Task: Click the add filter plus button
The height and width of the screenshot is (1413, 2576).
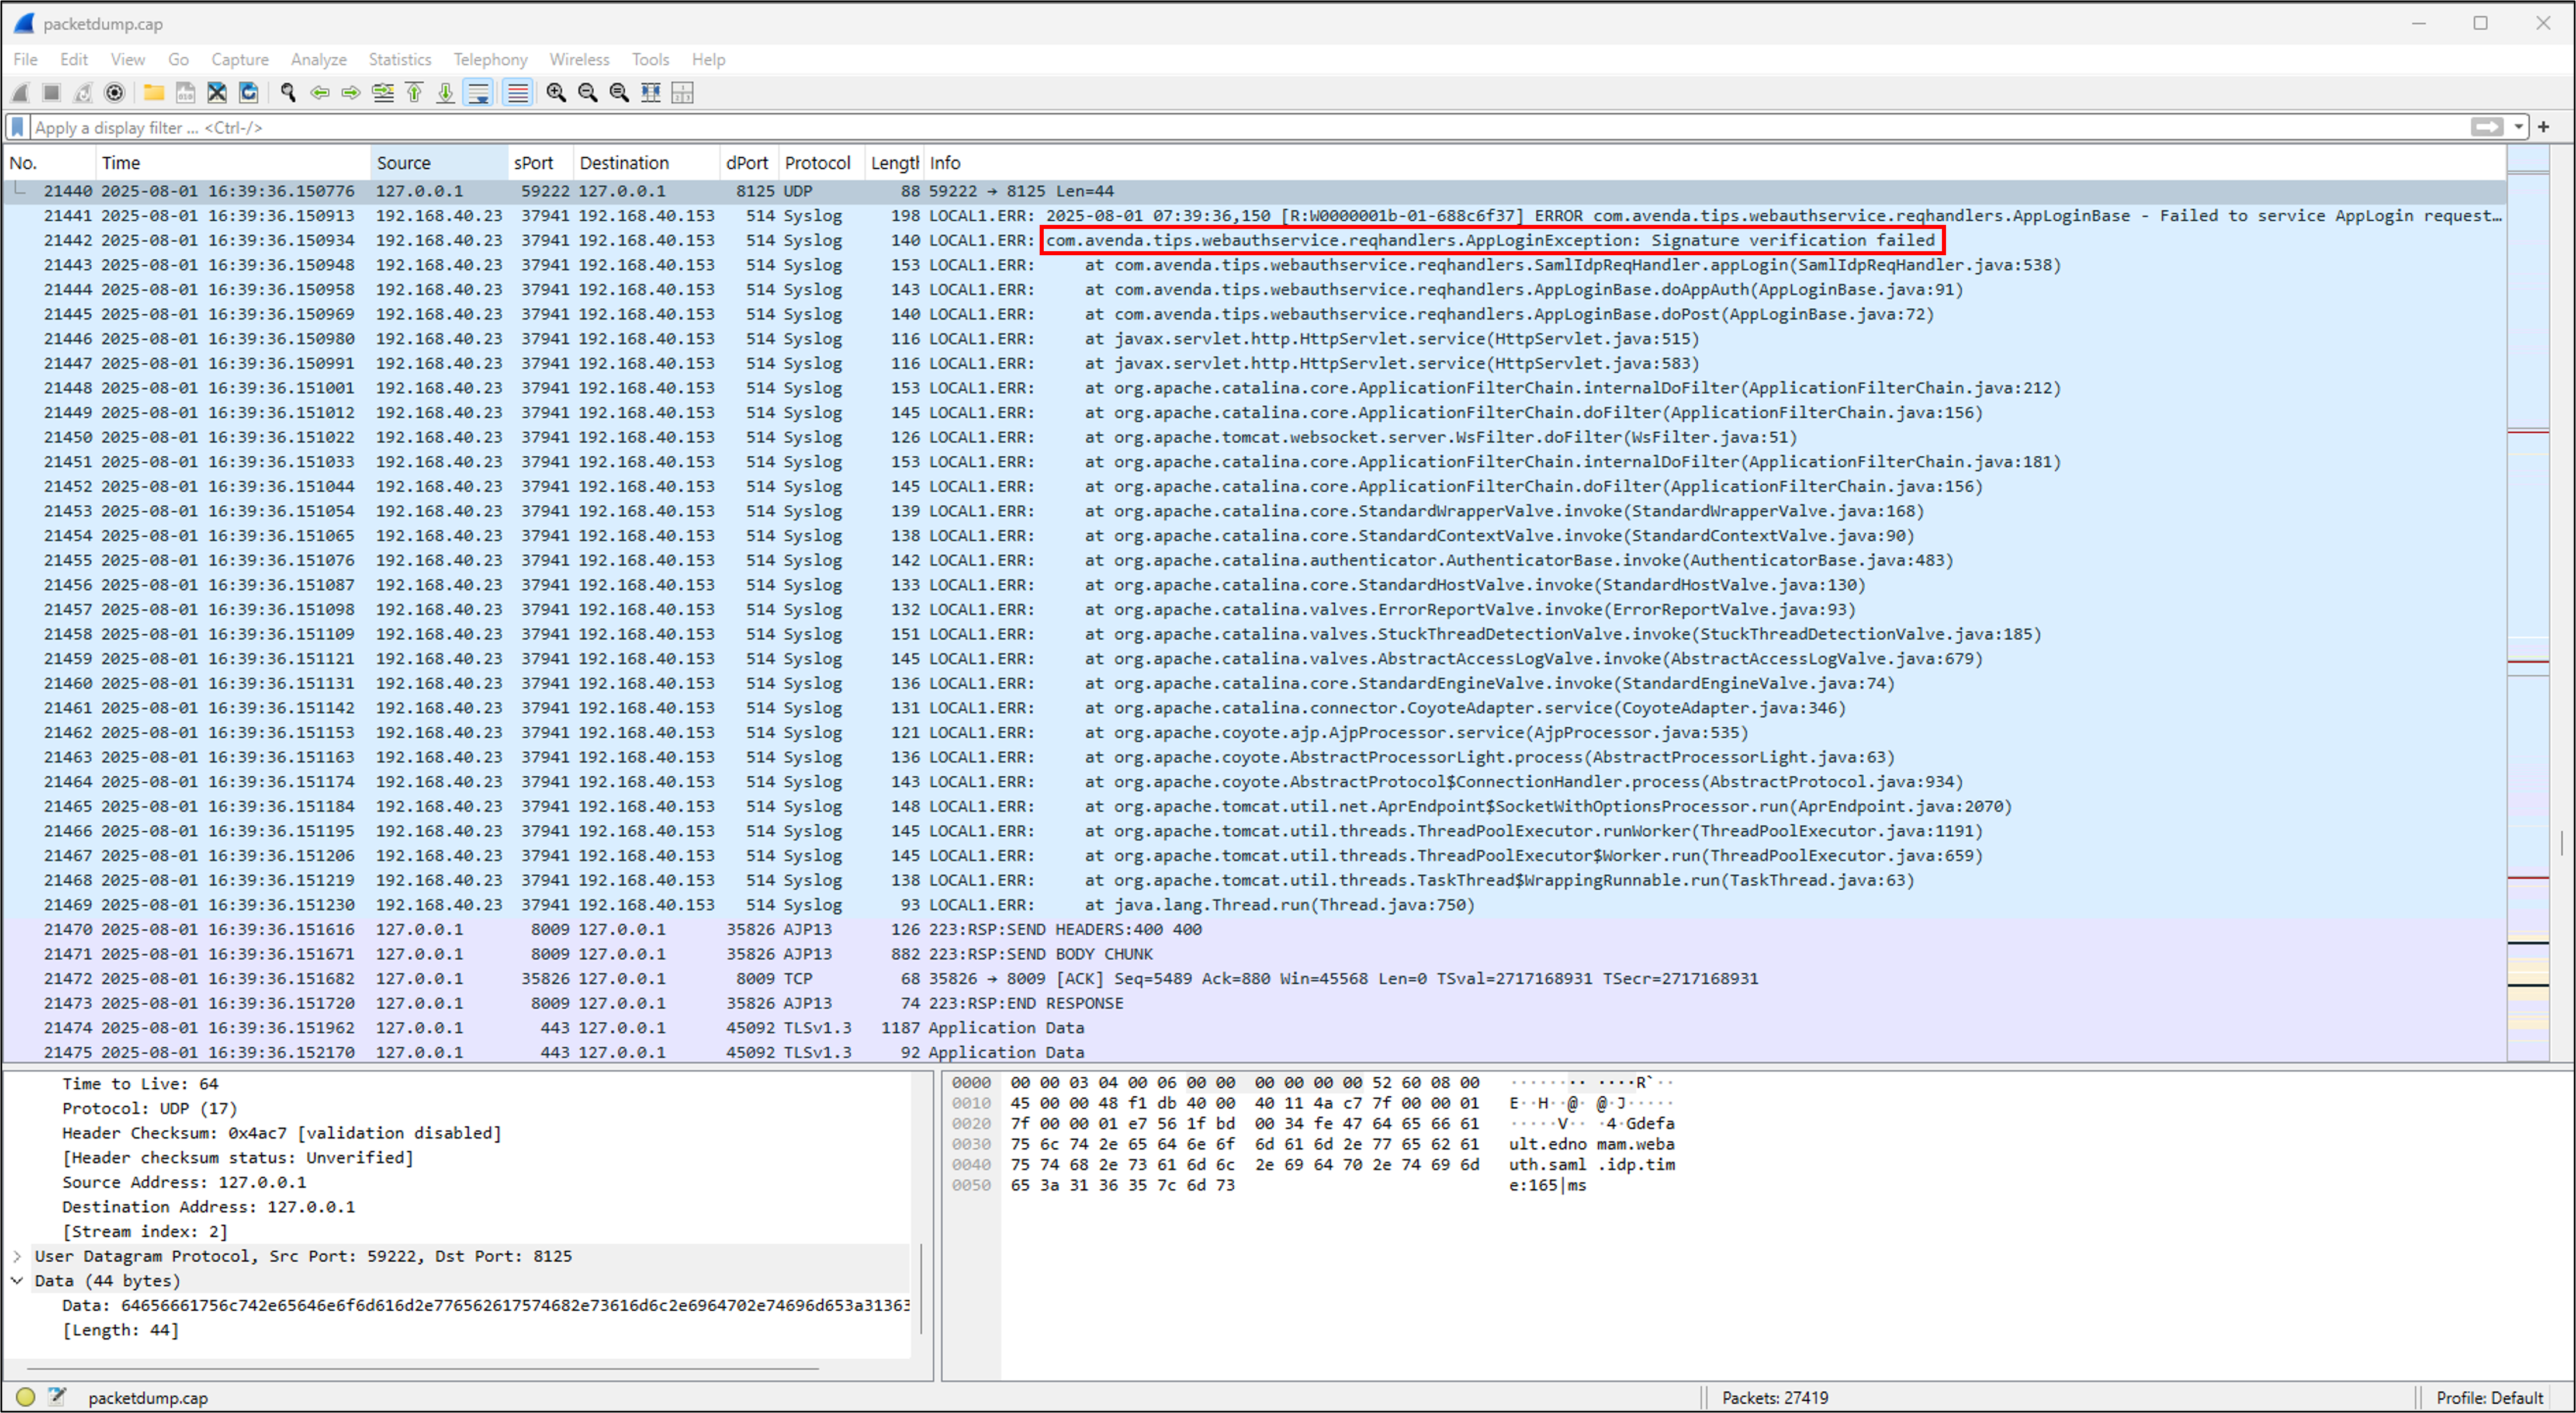Action: click(2544, 127)
